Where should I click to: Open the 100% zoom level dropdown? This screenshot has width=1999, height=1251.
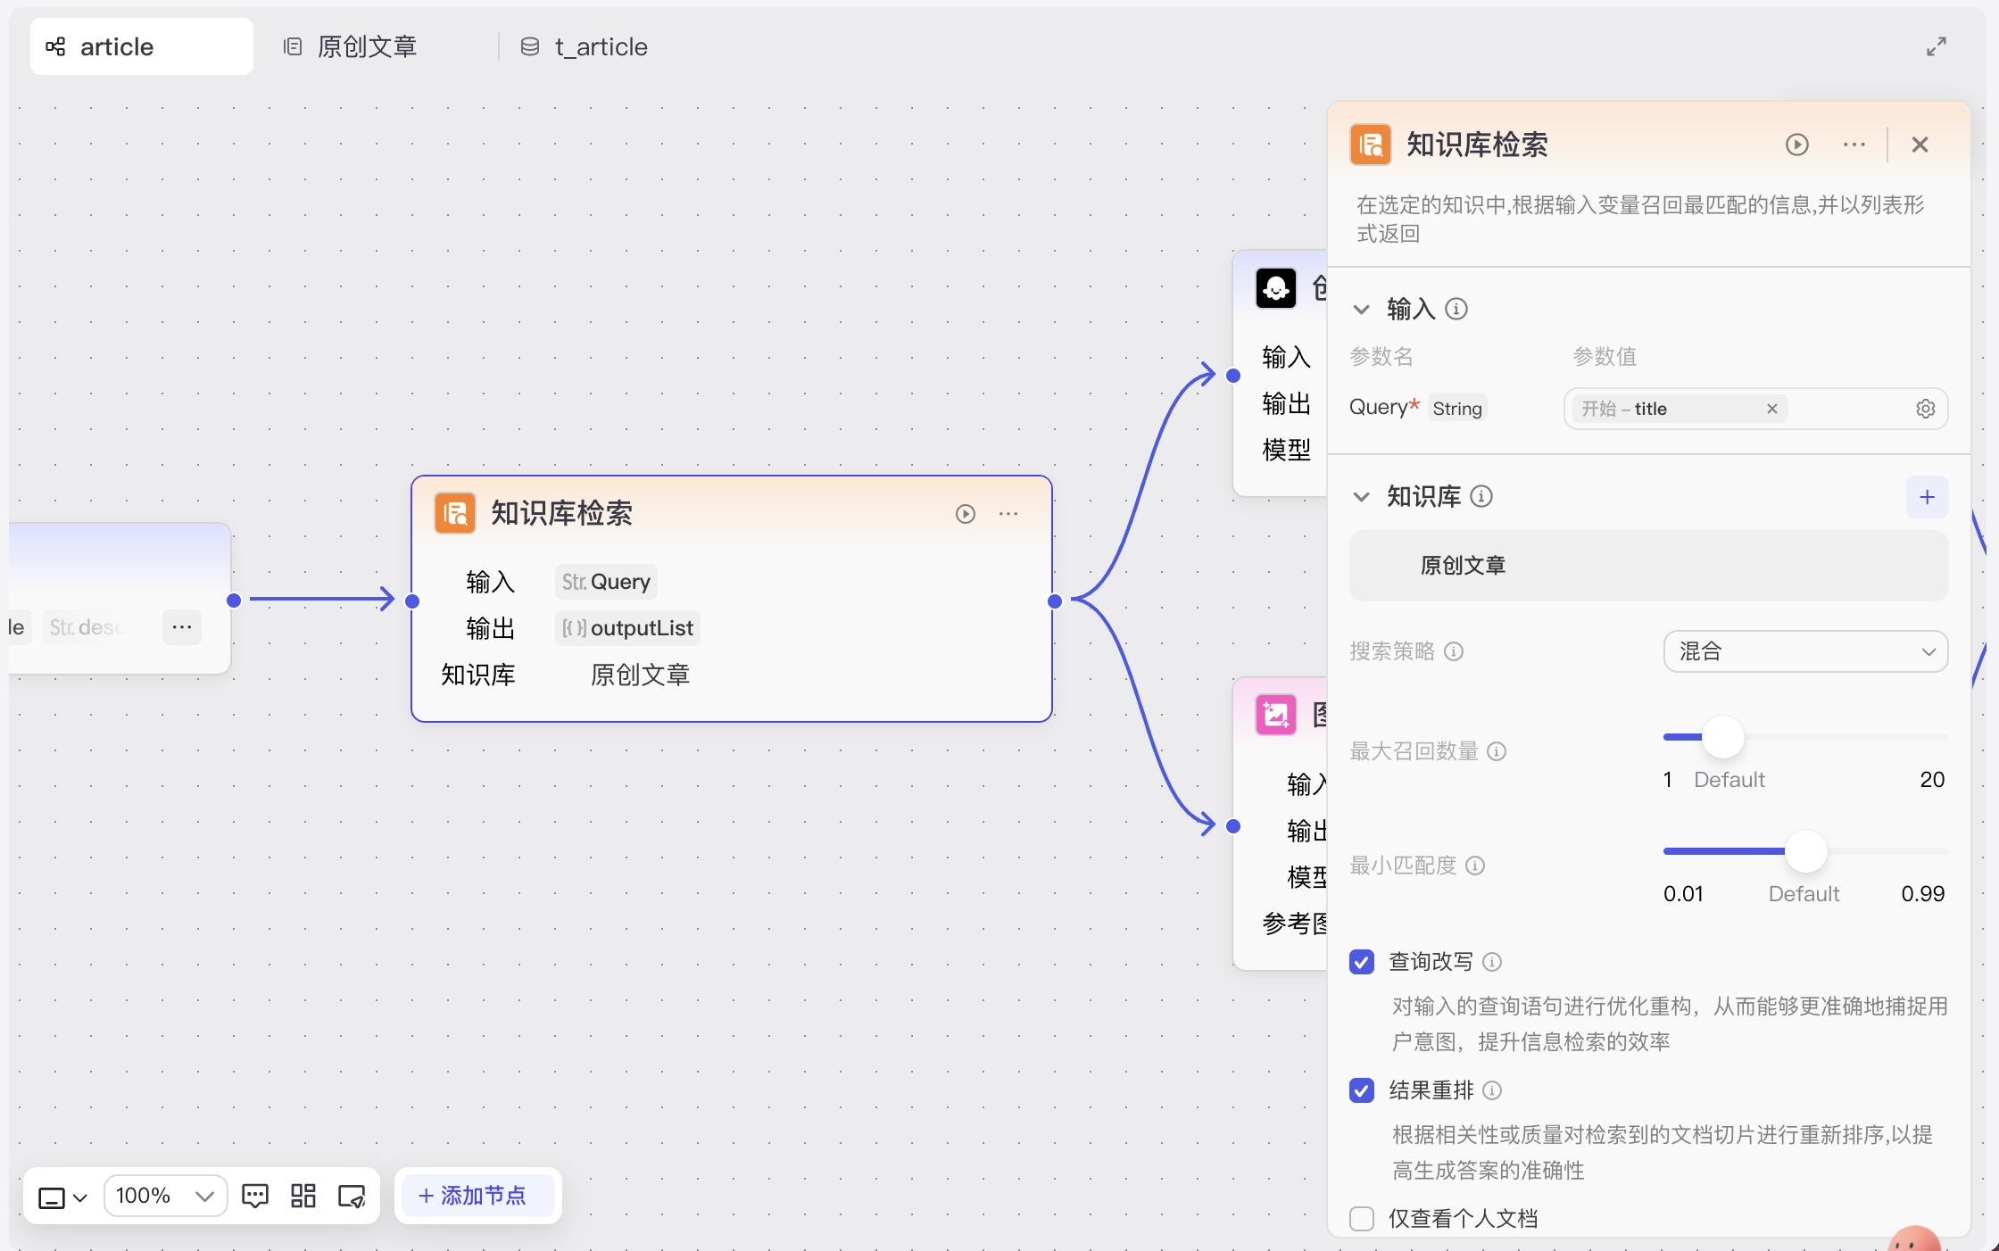click(165, 1196)
